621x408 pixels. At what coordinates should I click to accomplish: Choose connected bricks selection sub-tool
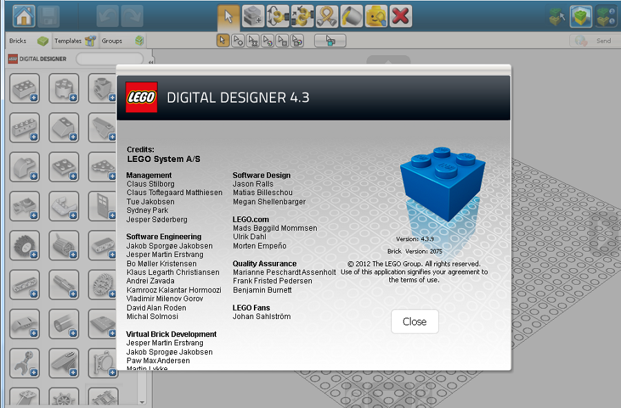pos(253,41)
